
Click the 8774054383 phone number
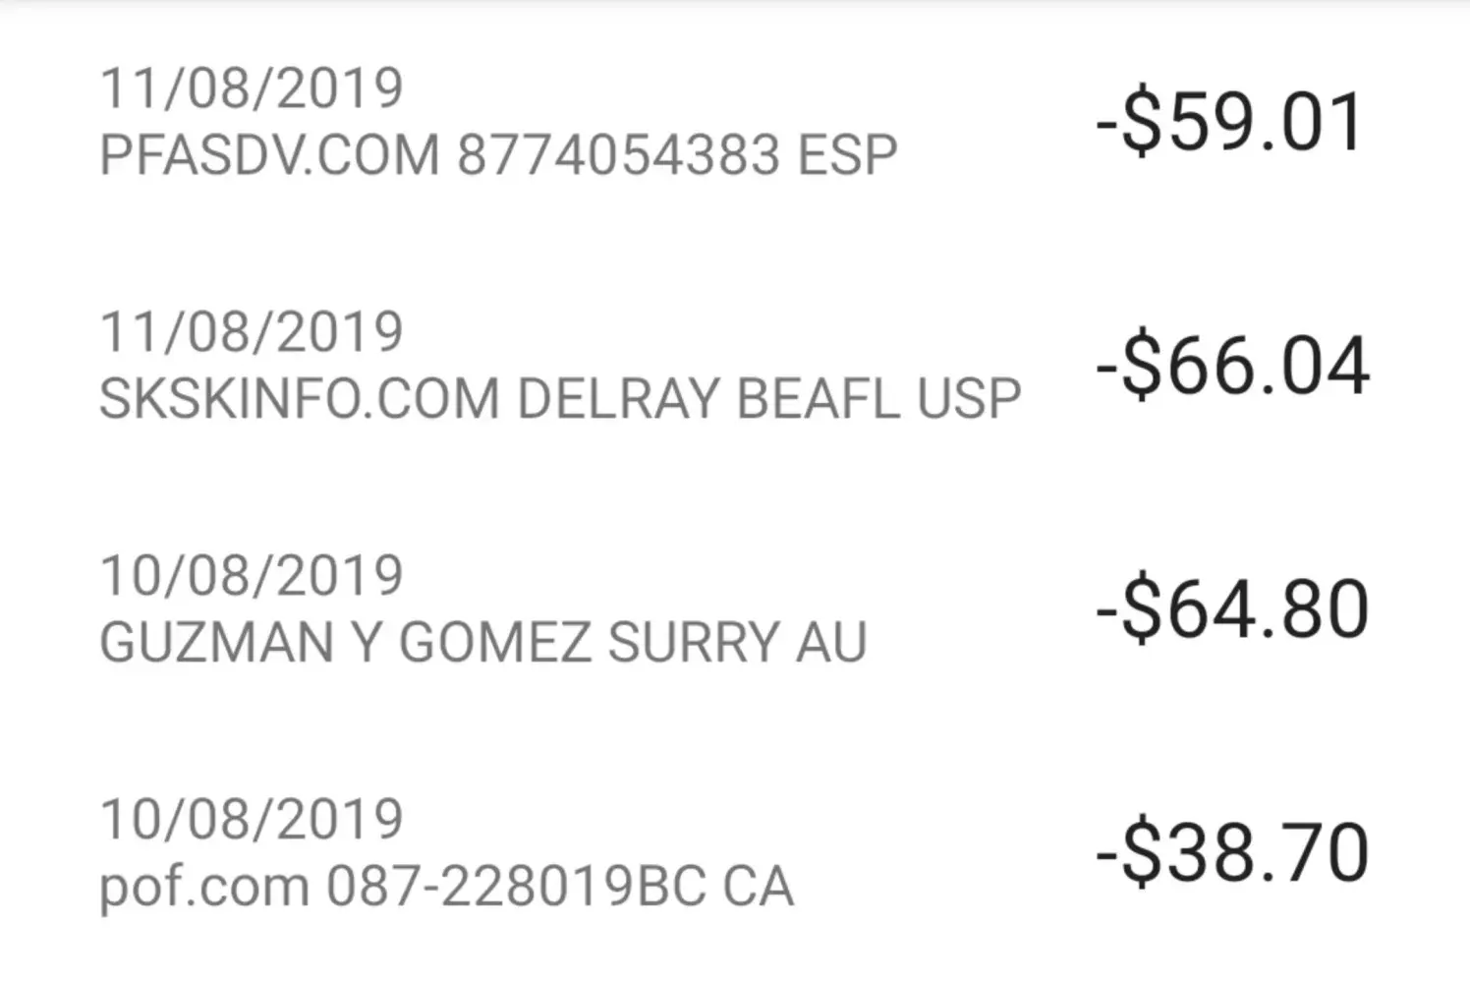coord(619,156)
